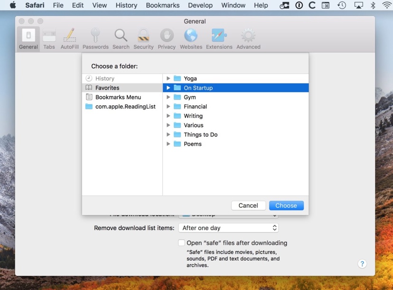Expand the Various folder triangle
393x290 pixels.
168,125
